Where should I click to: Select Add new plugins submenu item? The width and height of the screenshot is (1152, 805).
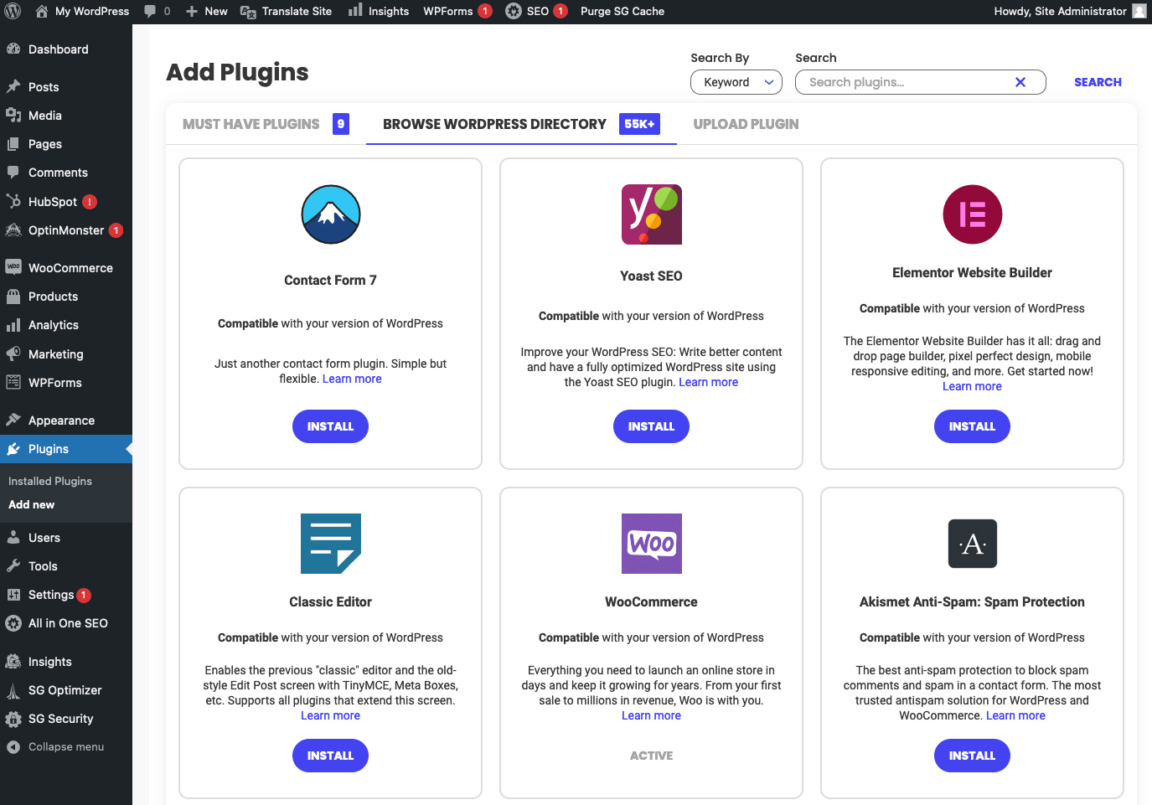coord(31,505)
